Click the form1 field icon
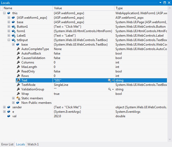The height and width of the screenshot is (147, 172). pyautogui.click(x=13, y=31)
